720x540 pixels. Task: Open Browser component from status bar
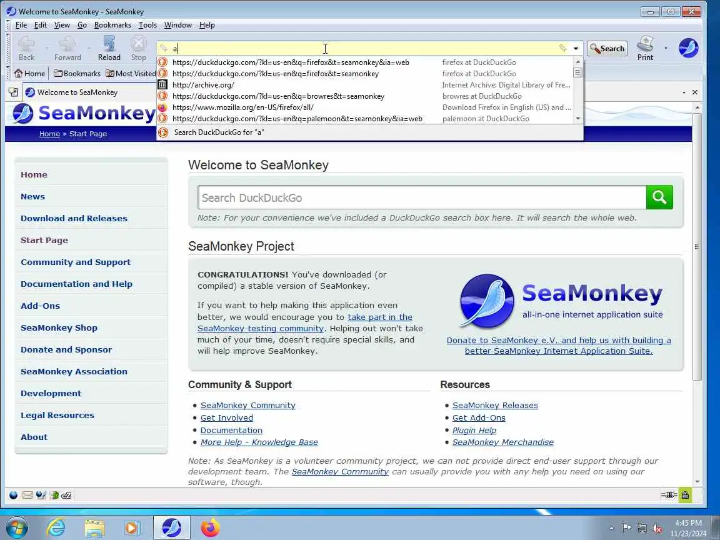(13, 495)
